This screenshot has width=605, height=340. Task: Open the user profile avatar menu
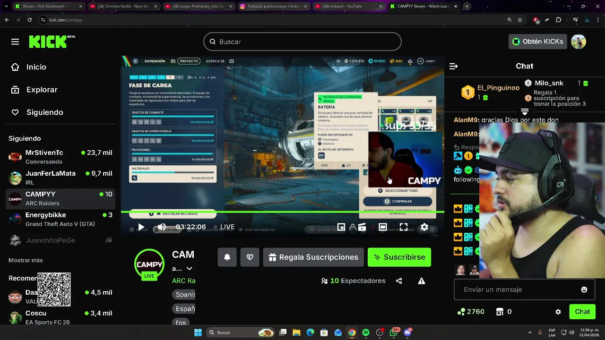(x=579, y=42)
